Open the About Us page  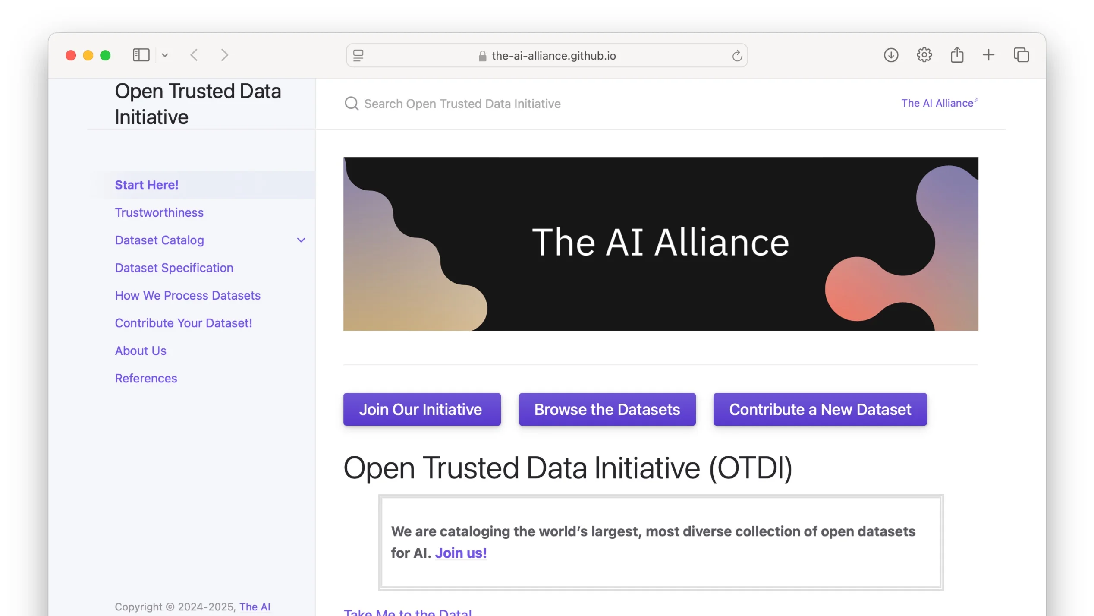pyautogui.click(x=141, y=351)
